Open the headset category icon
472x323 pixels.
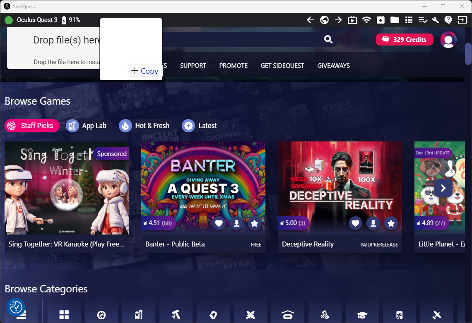288,315
